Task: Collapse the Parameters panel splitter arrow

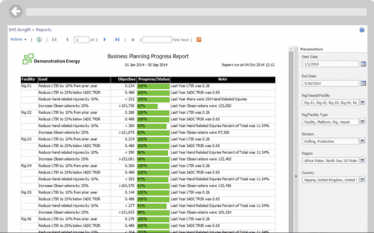Action: tap(295, 176)
